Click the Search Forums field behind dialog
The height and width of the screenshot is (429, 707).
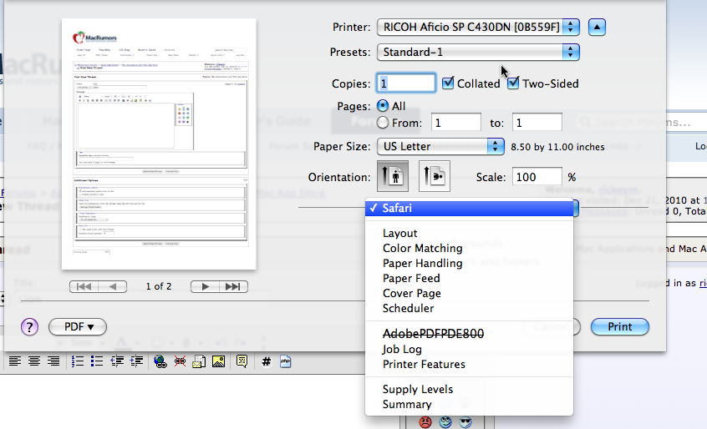click(x=642, y=122)
